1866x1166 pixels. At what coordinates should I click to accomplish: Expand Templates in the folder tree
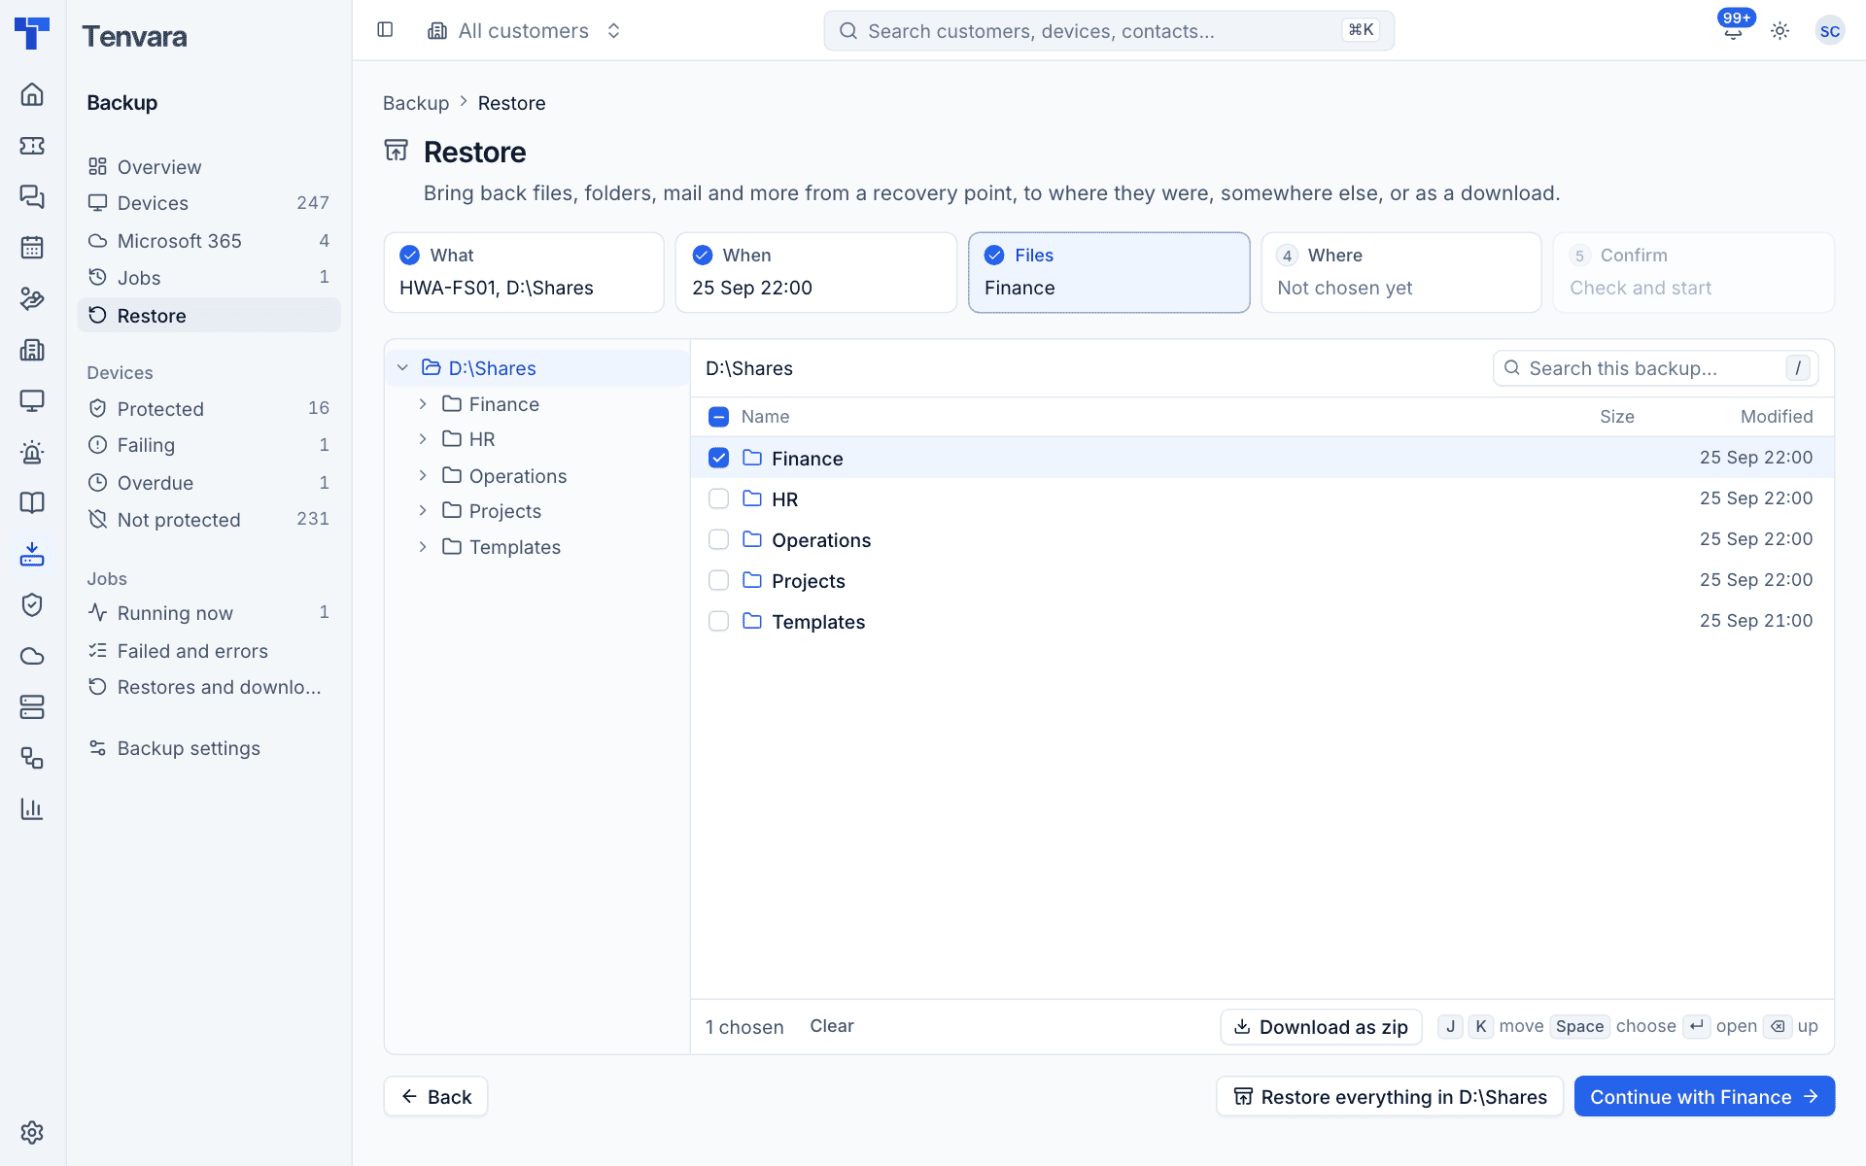tap(423, 547)
